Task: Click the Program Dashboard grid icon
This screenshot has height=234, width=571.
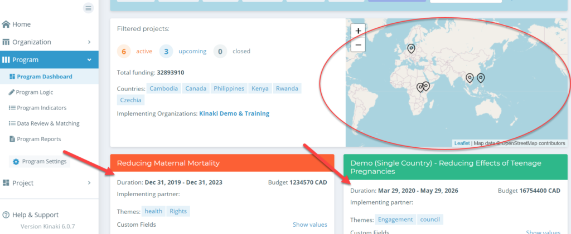Action: click(x=12, y=77)
